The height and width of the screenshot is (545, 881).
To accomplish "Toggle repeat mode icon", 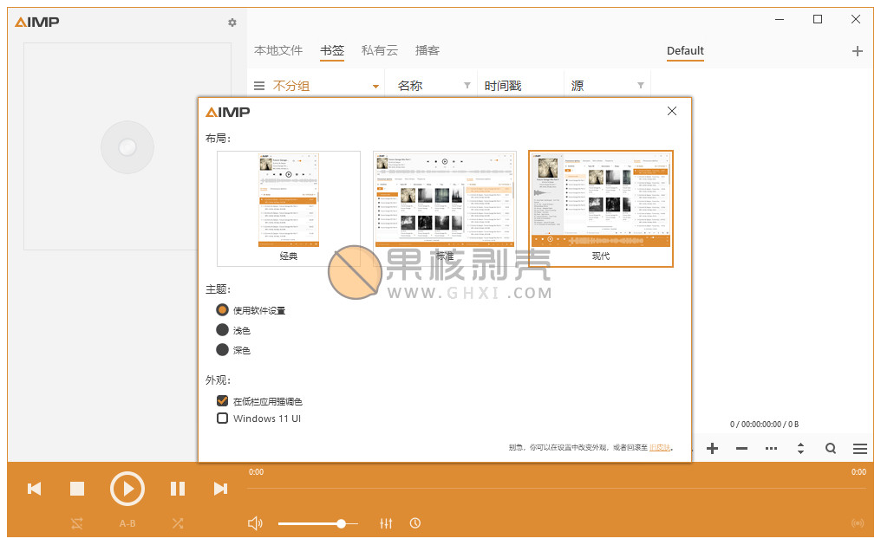I will [77, 523].
